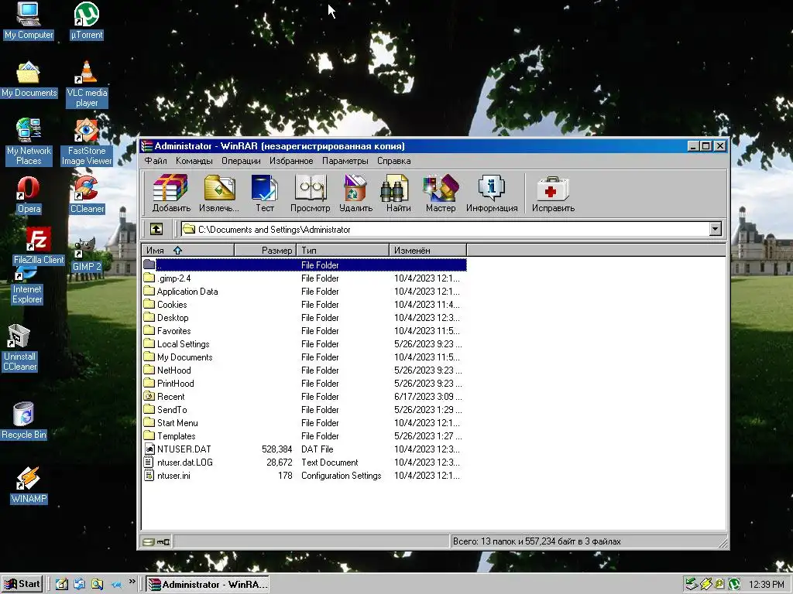
Task: Click the Удалить (Delete) toolbar icon
Action: [x=355, y=193]
